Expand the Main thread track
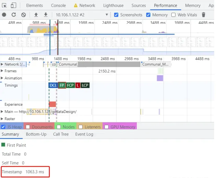This screenshot has width=216, height=178. [x=2, y=112]
